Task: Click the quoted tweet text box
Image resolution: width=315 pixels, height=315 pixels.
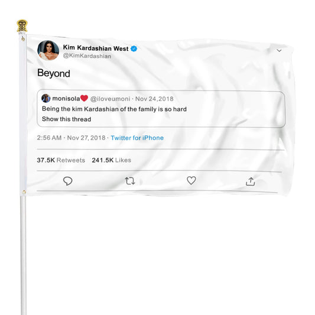Action: (161, 109)
